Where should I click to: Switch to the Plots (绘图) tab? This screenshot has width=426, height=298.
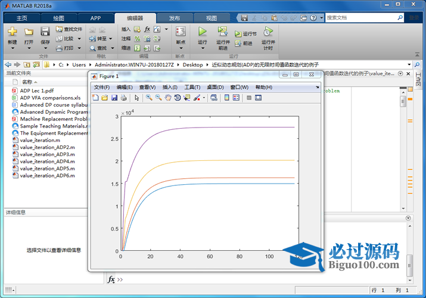tap(58, 18)
